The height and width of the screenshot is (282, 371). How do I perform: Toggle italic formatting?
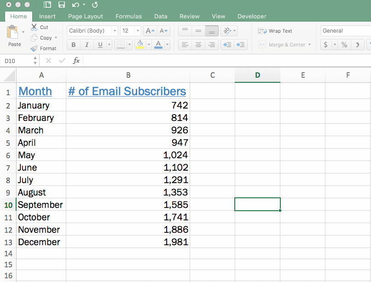point(87,45)
